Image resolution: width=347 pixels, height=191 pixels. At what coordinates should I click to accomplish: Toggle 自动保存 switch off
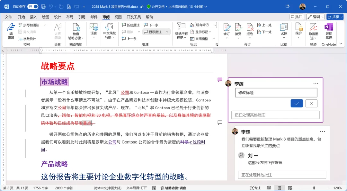pyautogui.click(x=33, y=7)
